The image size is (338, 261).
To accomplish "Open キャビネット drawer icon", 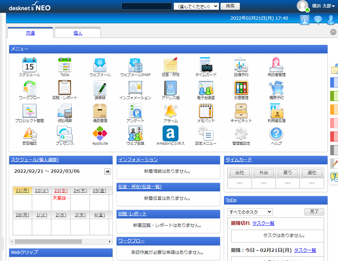I will point(241,111).
